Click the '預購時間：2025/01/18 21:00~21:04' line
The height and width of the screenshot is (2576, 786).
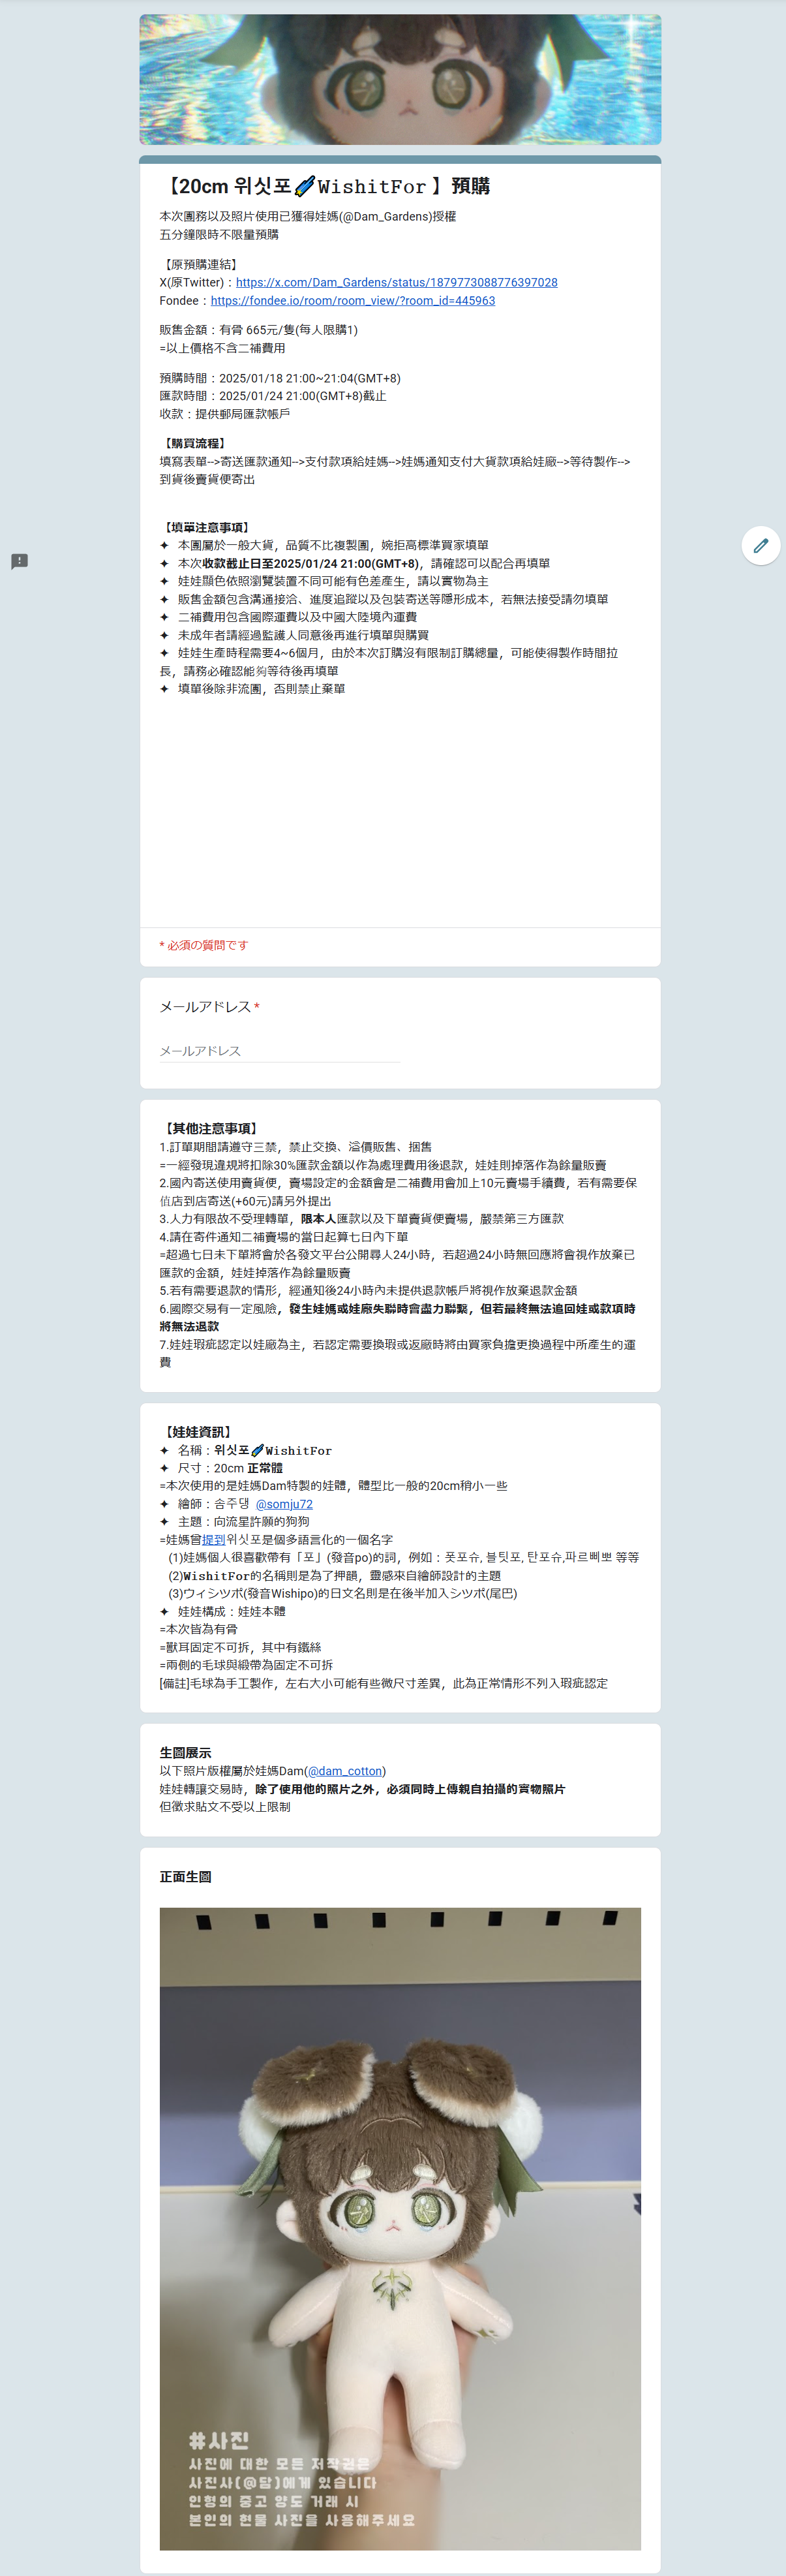click(280, 378)
